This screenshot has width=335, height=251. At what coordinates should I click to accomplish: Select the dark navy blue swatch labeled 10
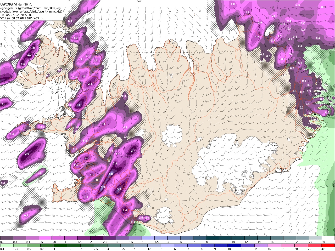click(x=234, y=245)
